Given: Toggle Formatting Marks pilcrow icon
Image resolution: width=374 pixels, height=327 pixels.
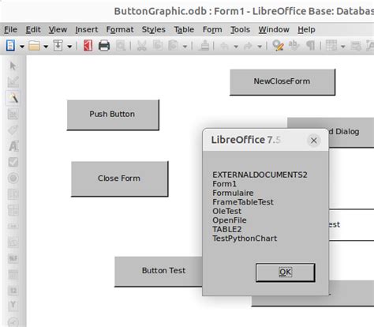Looking at the screenshot, I should (x=310, y=46).
